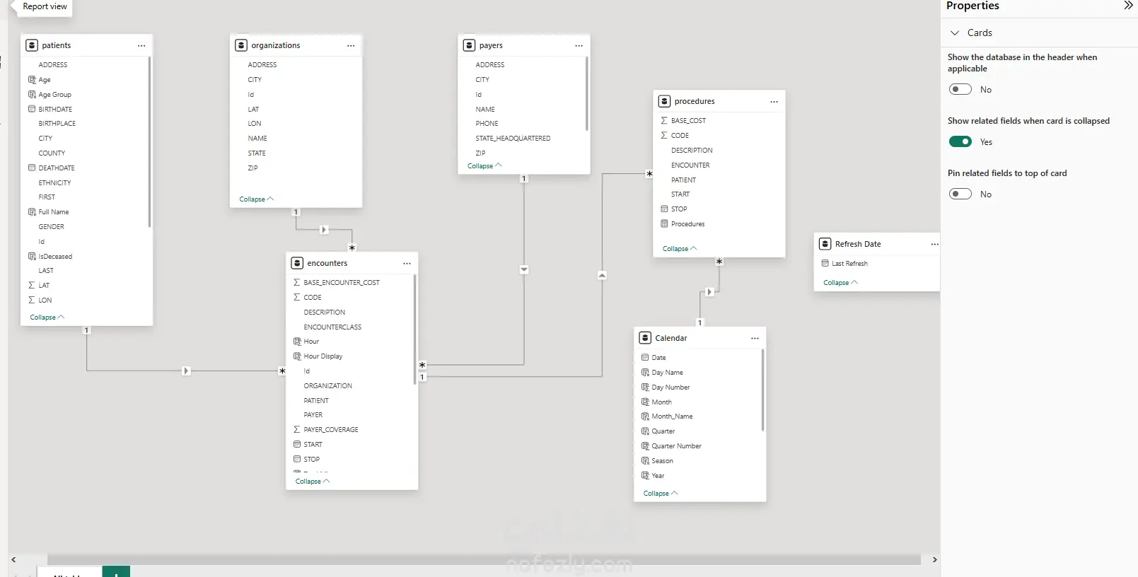Toggle Pin related fields to top of card
The width and height of the screenshot is (1138, 577).
pyautogui.click(x=960, y=194)
